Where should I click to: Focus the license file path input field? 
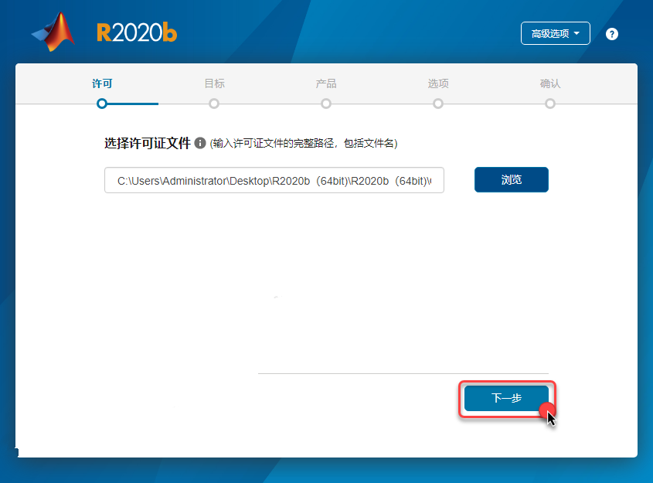pyautogui.click(x=274, y=180)
